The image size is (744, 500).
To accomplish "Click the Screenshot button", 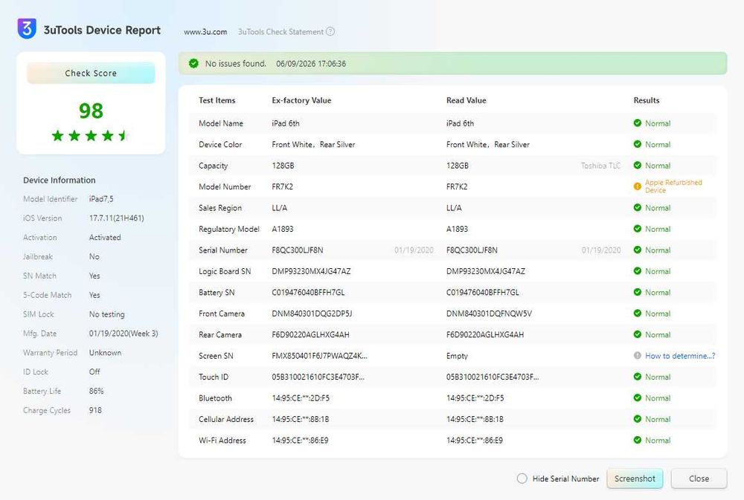I will [x=635, y=478].
